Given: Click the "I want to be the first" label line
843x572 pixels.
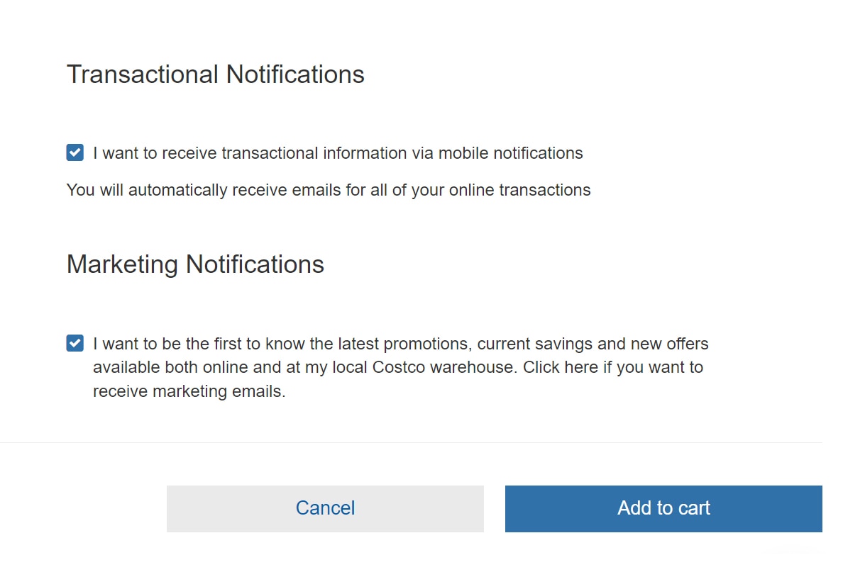Looking at the screenshot, I should (400, 344).
